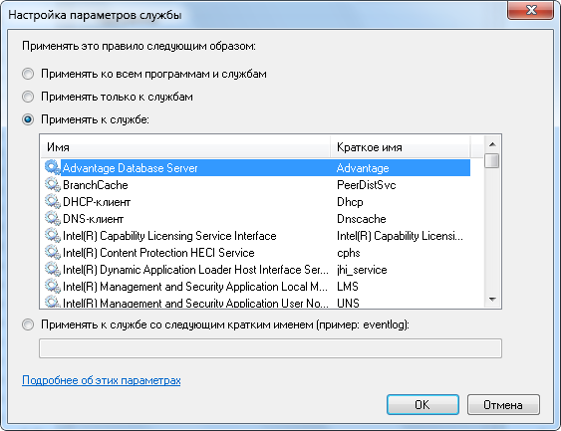Click gear icon of Intel(R) Dynamic Application Loader
This screenshot has height=431, width=561.
tap(53, 269)
